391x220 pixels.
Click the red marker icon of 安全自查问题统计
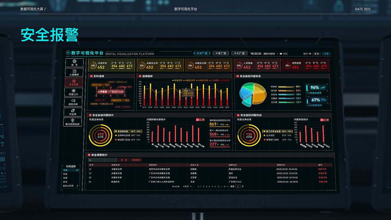pyautogui.click(x=90, y=115)
